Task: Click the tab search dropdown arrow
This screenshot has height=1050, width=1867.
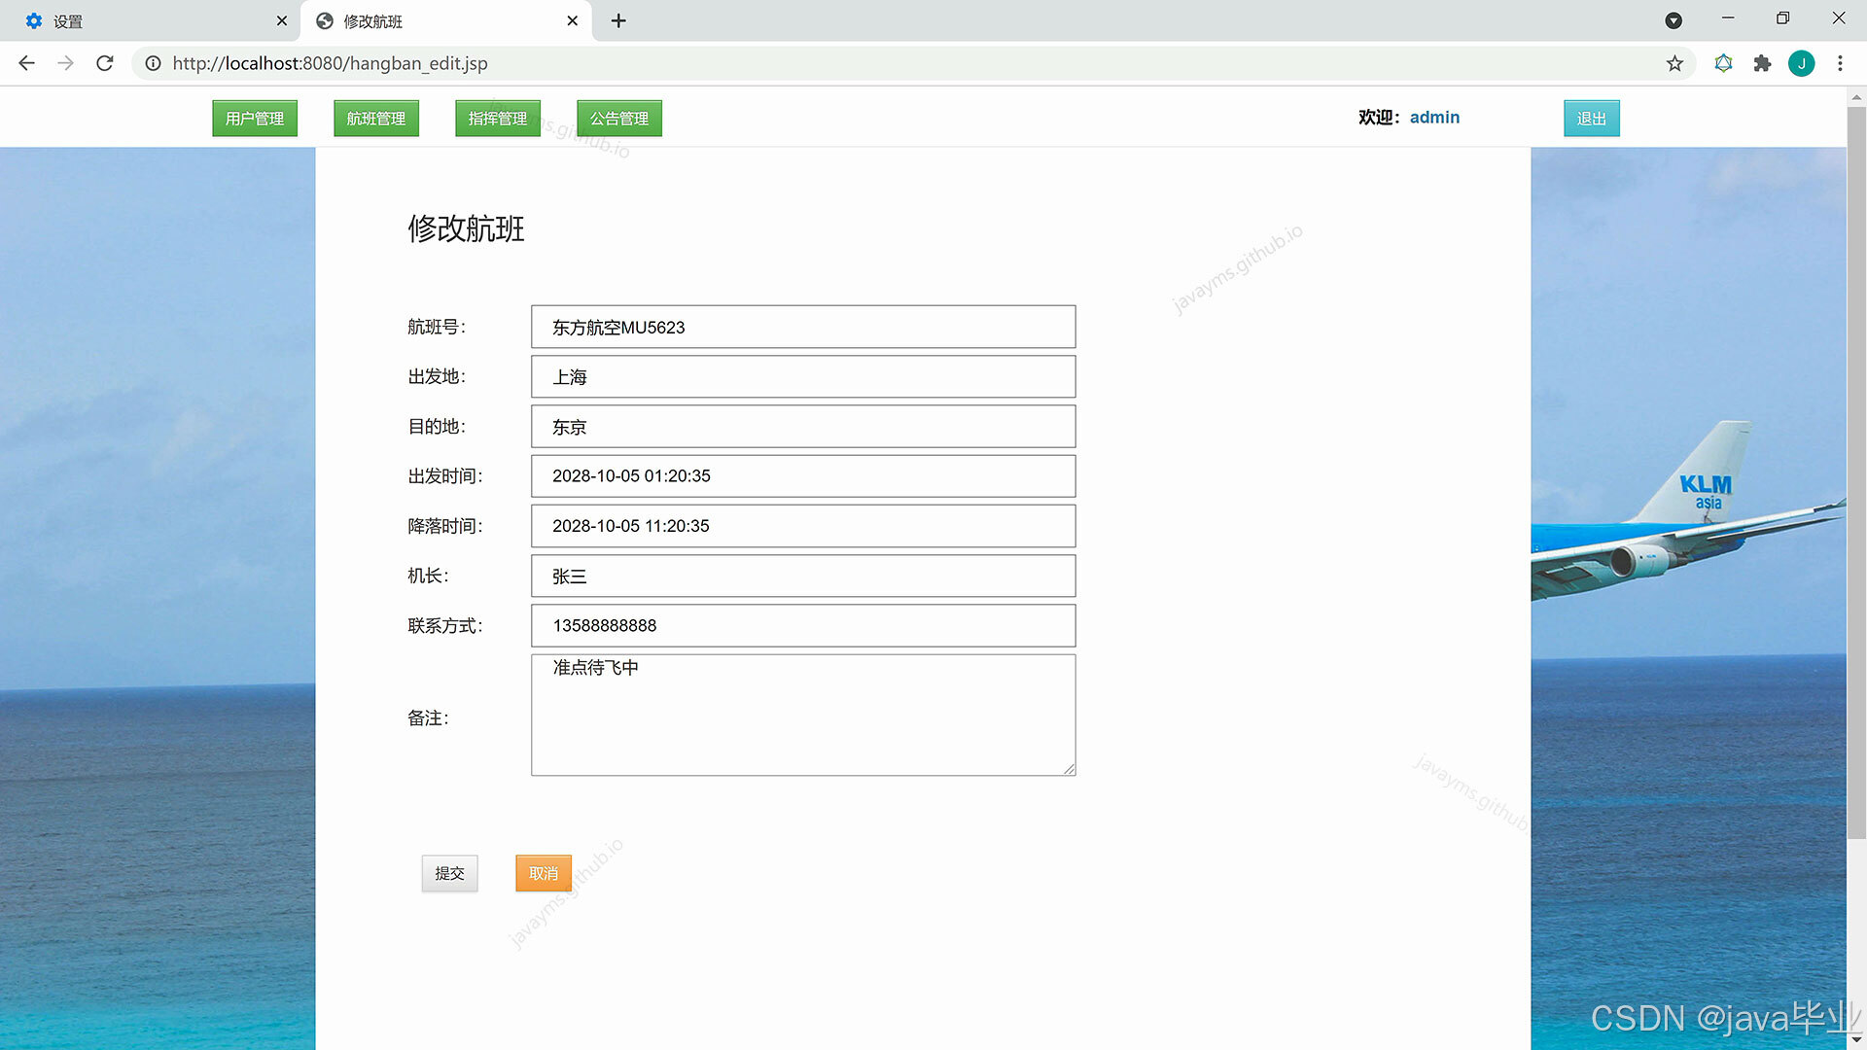Action: [x=1673, y=20]
